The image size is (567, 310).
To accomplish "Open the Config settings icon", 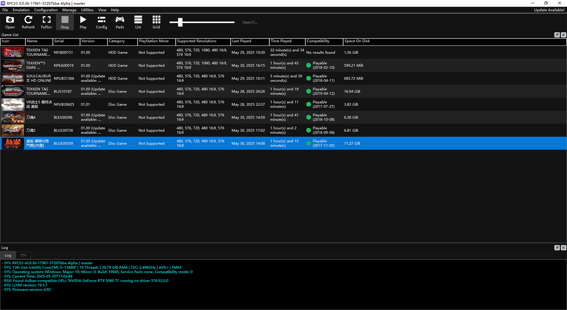I will click(101, 22).
